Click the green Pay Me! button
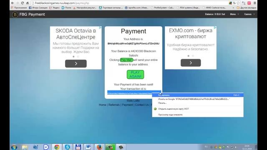This screenshot has width=267, height=150. [126, 60]
